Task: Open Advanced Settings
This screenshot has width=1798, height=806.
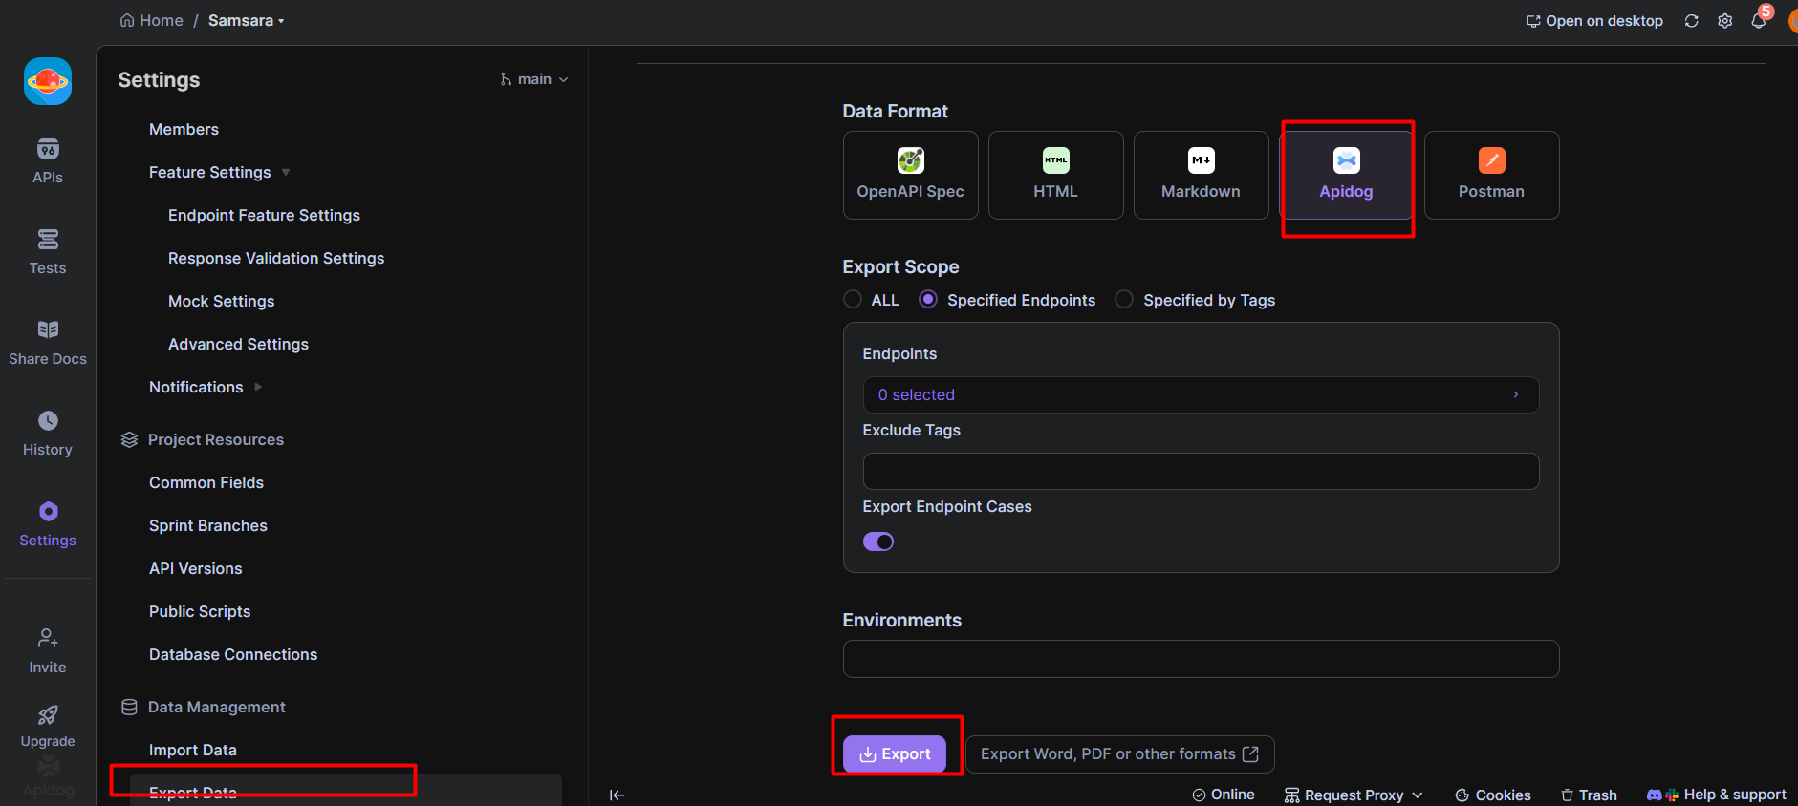Action: 238,344
